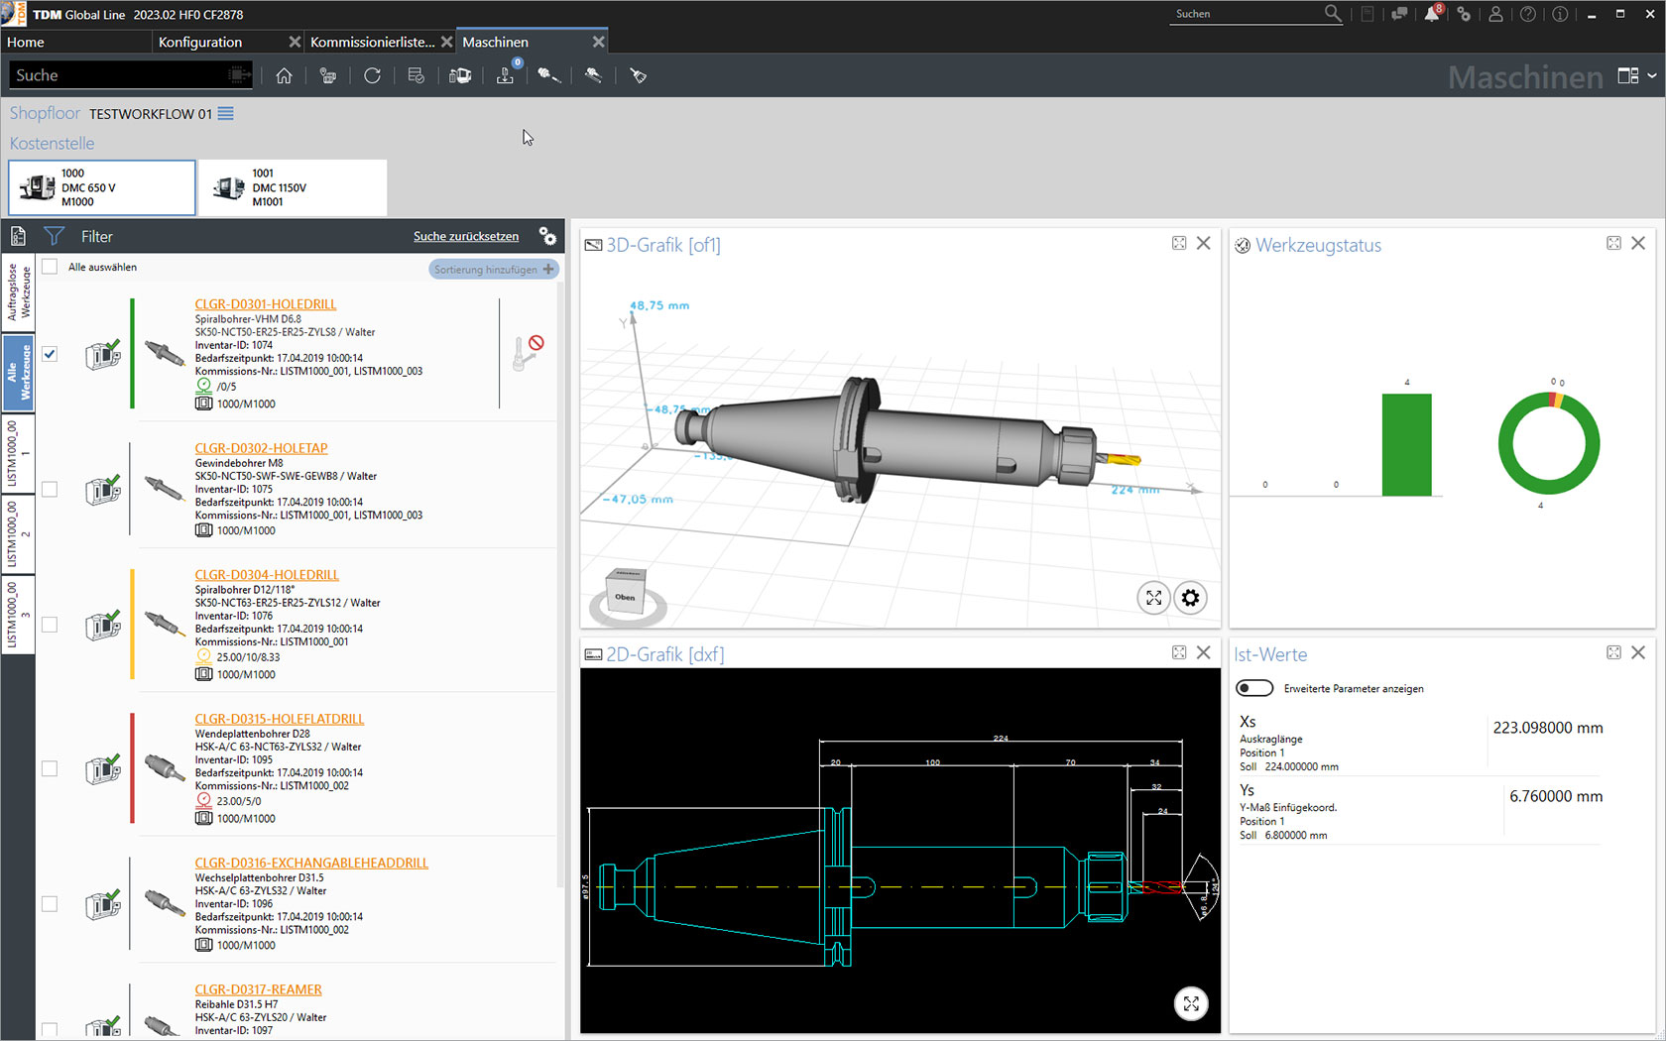1666x1041 pixels.
Task: Open the info icon in the title bar
Action: [1560, 14]
